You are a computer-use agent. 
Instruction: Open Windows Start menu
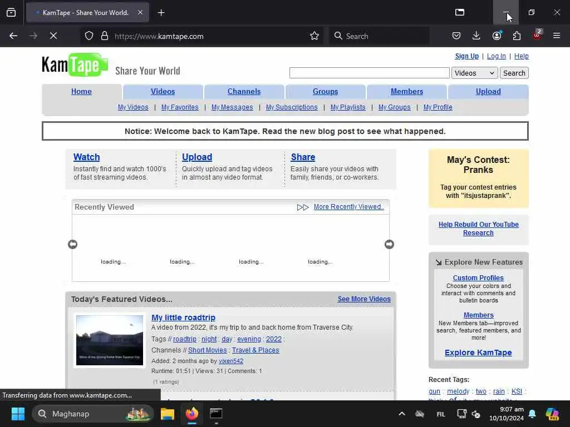pyautogui.click(x=18, y=414)
